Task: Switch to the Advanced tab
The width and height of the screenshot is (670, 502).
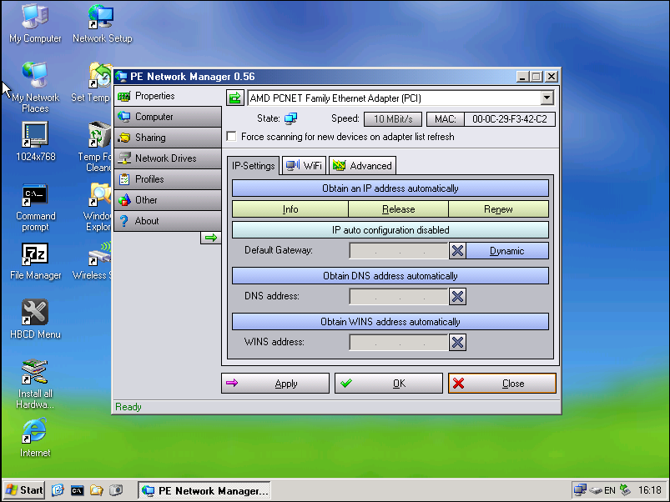Action: pyautogui.click(x=362, y=166)
